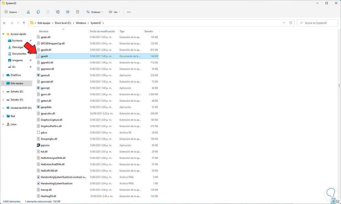The width and height of the screenshot is (341, 204).
Task: Select Red in navigation pane
Action: pos(13,116)
